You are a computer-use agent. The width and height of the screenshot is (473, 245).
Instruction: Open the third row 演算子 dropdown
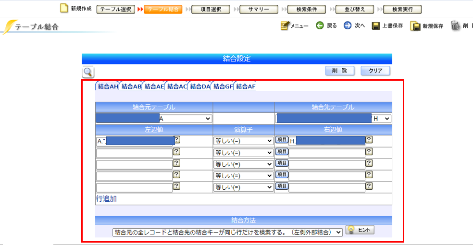[x=243, y=164]
